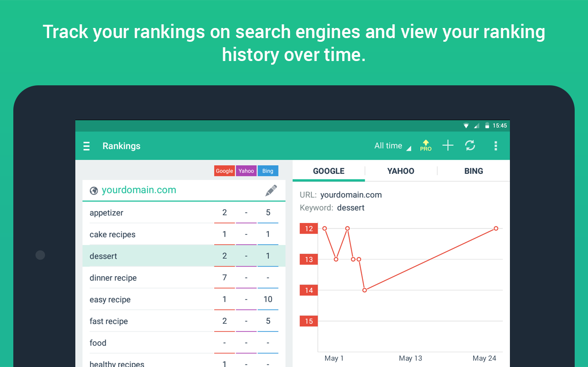This screenshot has height=367, width=588.
Task: Select the appetizer keyword row
Action: 184,212
